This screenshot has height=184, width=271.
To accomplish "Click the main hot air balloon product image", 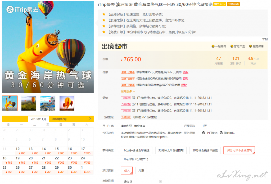I will tap(48, 47).
